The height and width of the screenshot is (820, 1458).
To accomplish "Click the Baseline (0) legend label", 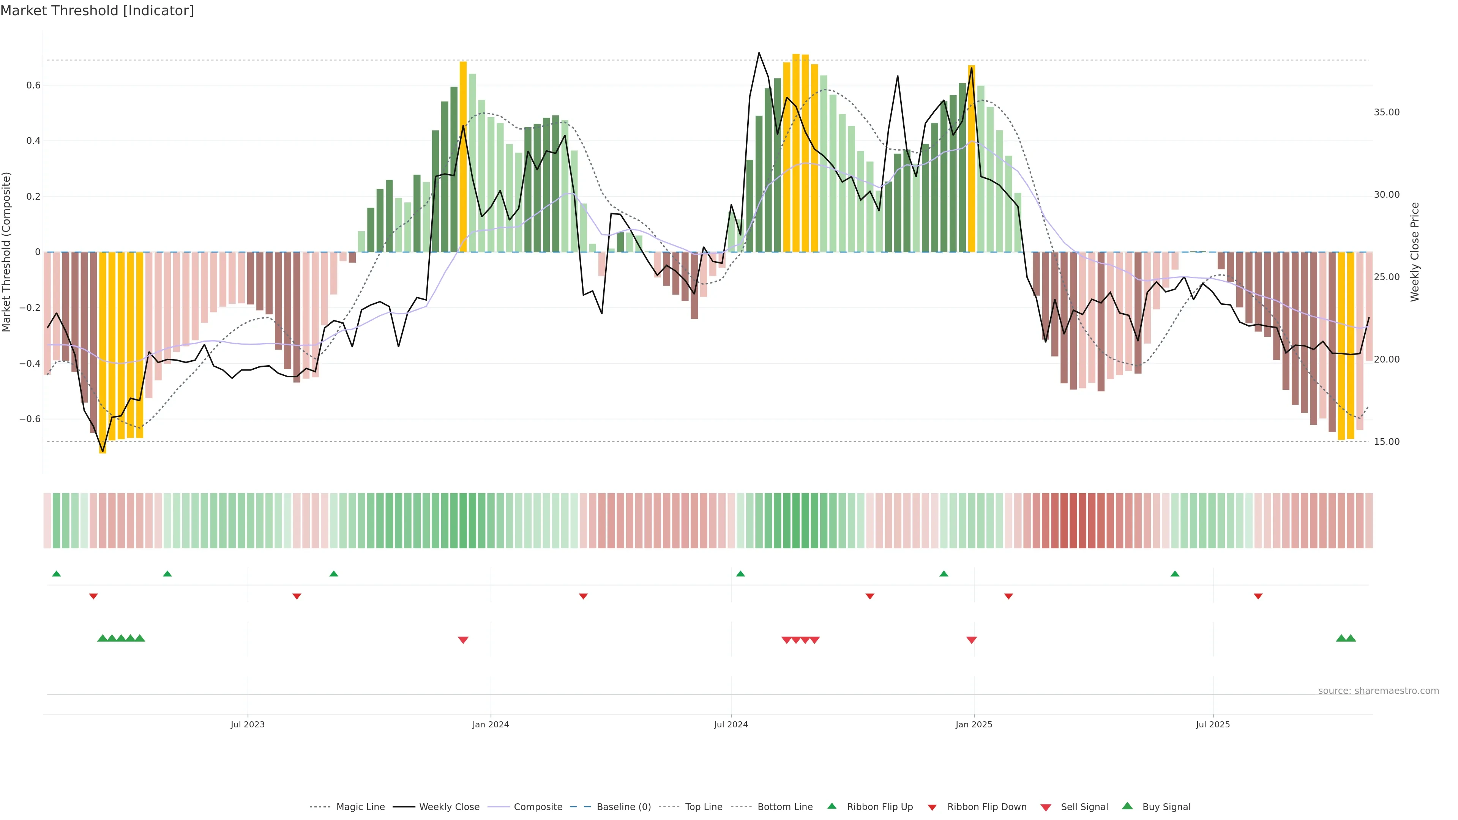I will coord(624,807).
